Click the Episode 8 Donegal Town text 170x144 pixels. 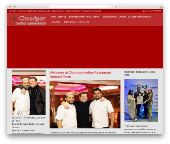[24, 130]
